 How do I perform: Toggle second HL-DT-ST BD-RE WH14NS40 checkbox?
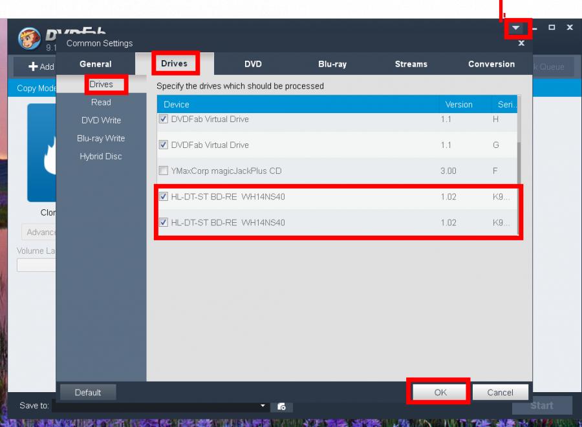pyautogui.click(x=164, y=222)
